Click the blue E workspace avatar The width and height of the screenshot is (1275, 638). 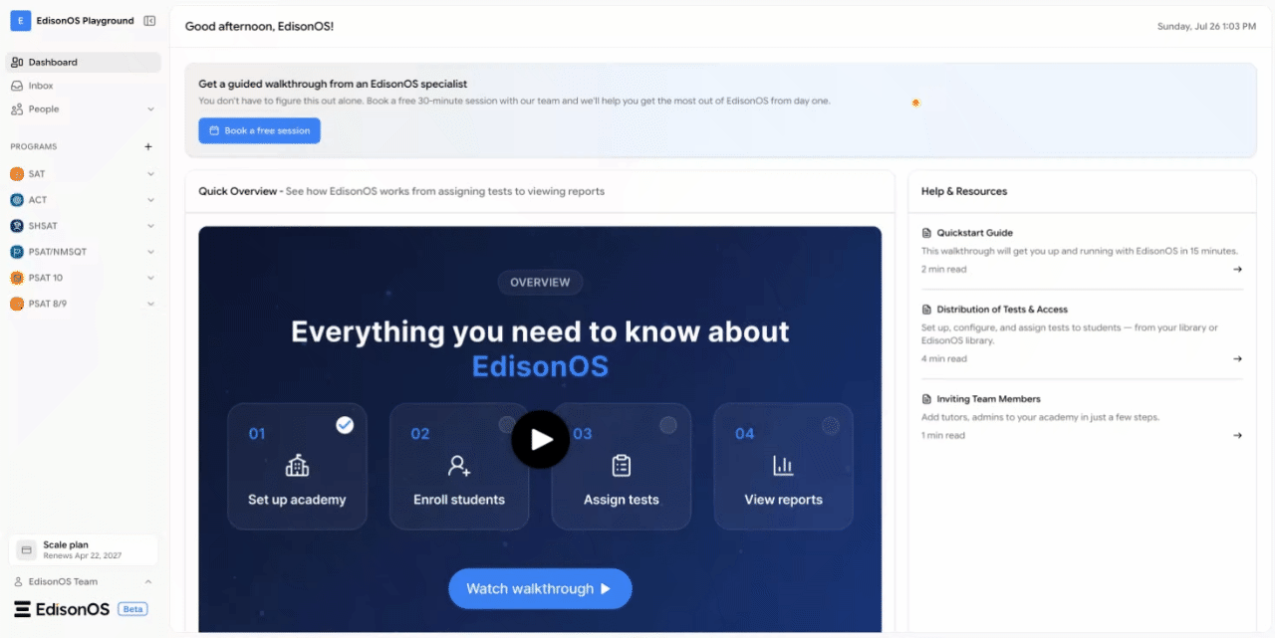click(x=20, y=21)
